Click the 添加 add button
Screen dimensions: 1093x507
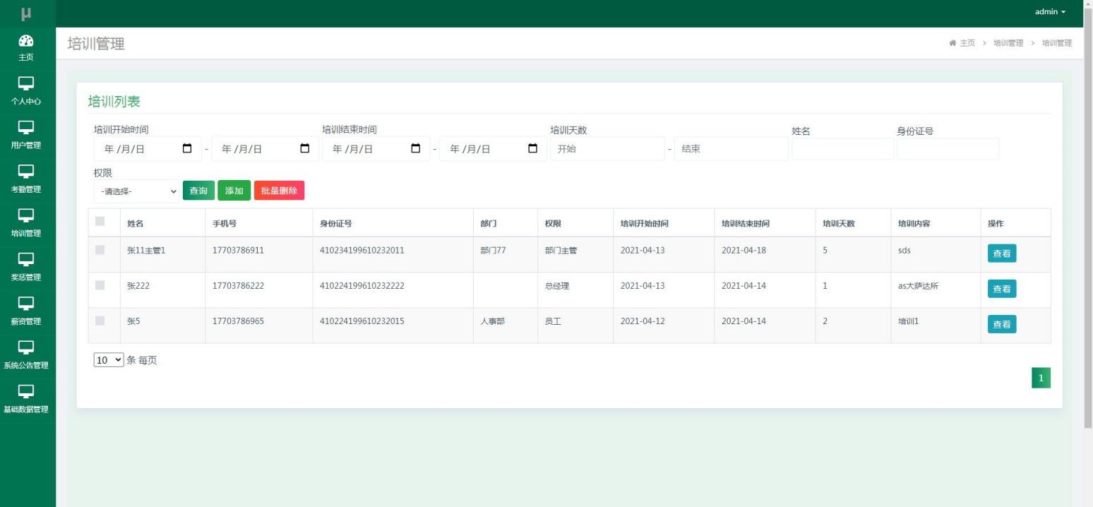tap(234, 191)
